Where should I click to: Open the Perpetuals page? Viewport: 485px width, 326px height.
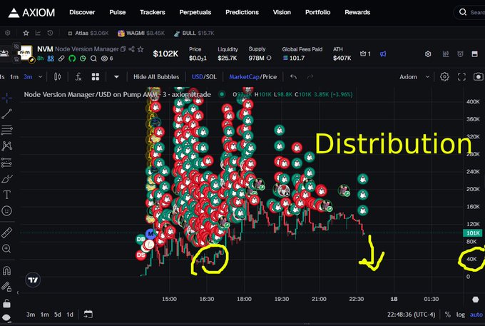coord(195,12)
